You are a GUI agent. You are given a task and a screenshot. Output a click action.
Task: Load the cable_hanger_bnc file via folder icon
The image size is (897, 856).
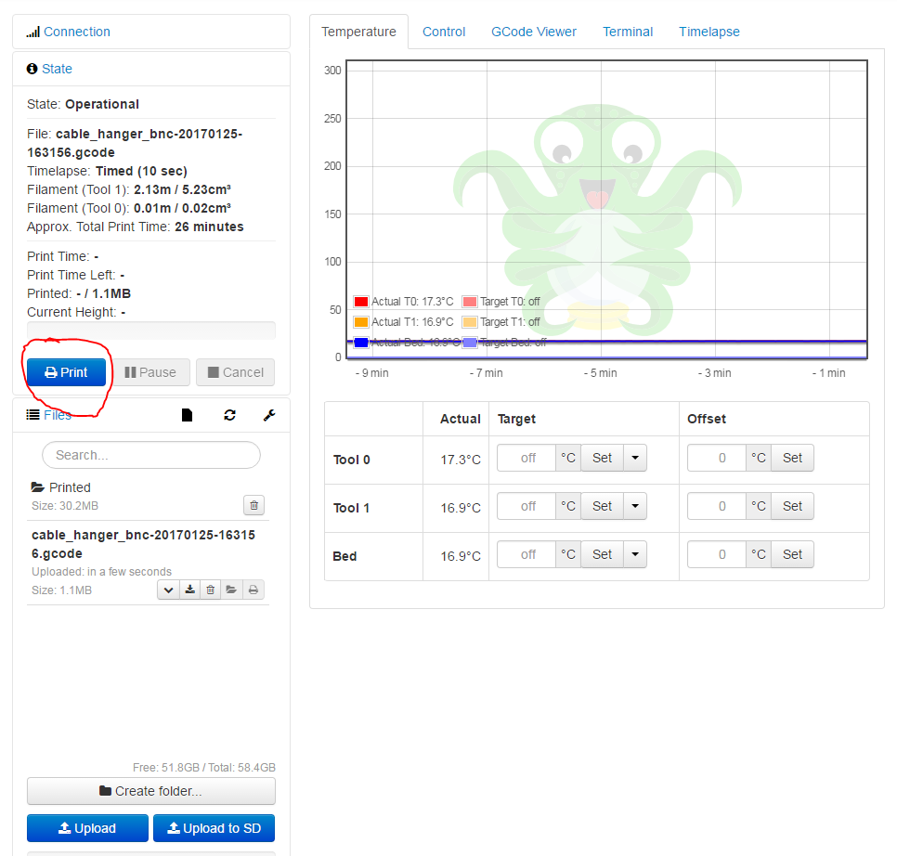(232, 590)
